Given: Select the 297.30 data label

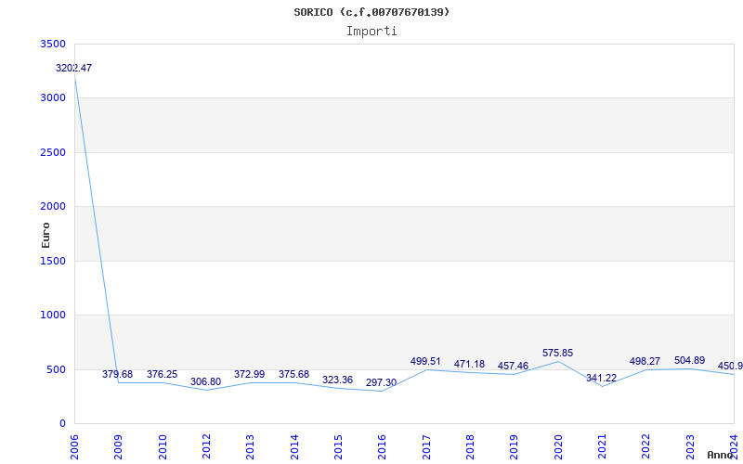Looking at the screenshot, I should (x=381, y=382).
